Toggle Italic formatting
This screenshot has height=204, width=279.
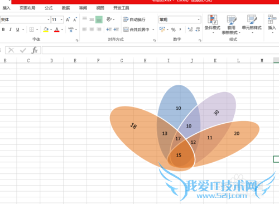(11, 30)
